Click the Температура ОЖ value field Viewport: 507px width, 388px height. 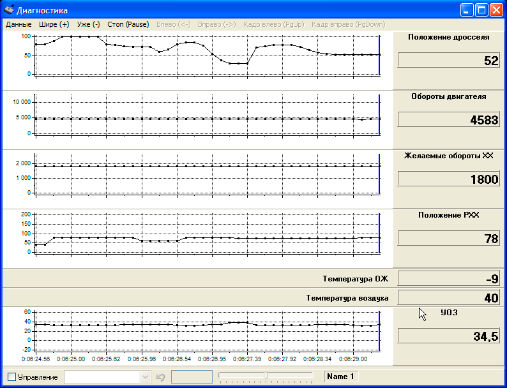coord(448,278)
